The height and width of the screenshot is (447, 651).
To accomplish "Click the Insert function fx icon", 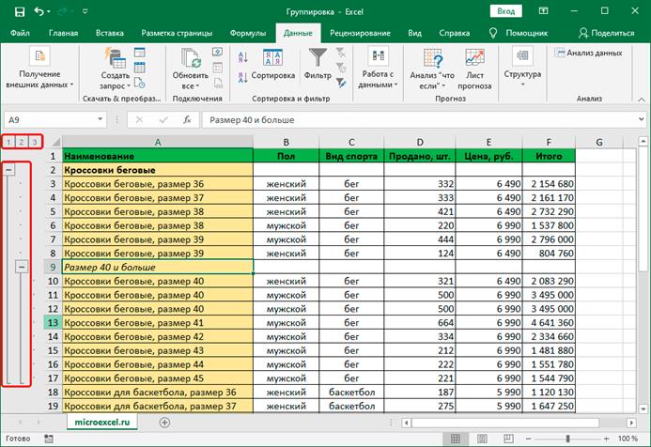I will click(188, 120).
